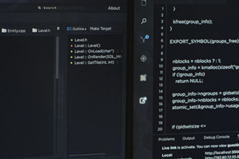The width and height of the screenshot is (239, 159).
Task: Click the EXPORT_SYMBOL(groups_free) code line
Action: pos(204,41)
